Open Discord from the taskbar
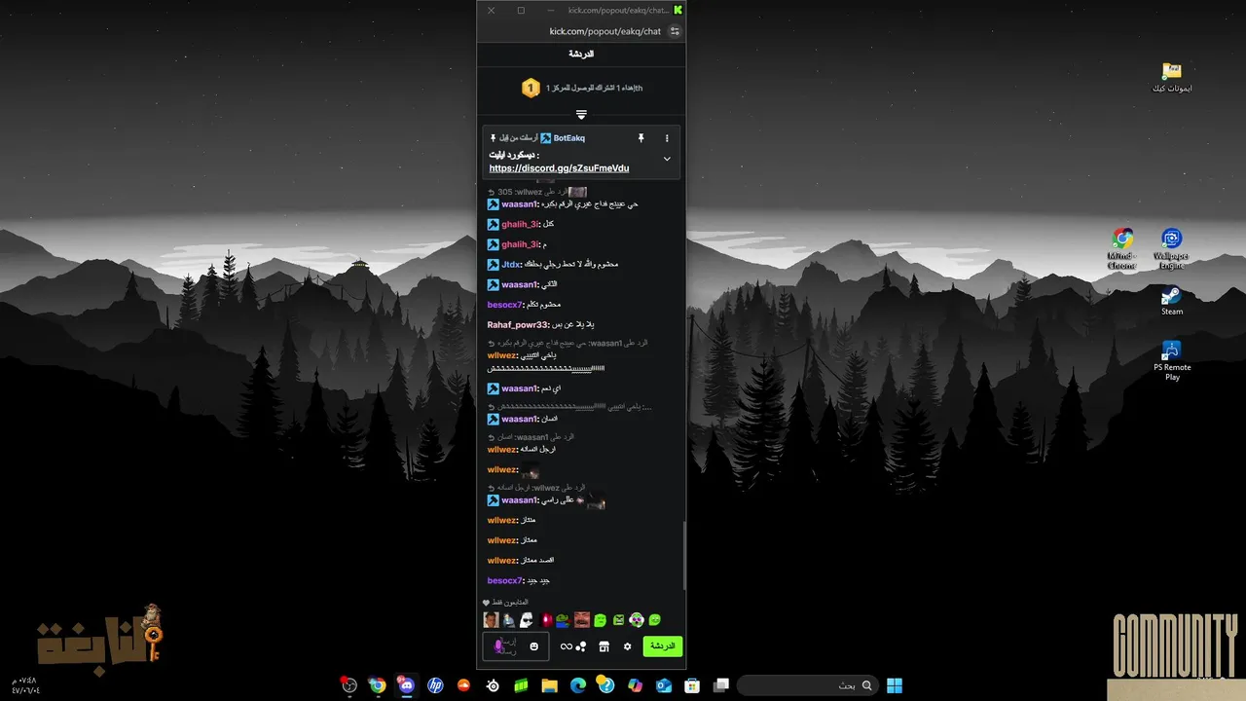The image size is (1246, 701). tap(406, 685)
